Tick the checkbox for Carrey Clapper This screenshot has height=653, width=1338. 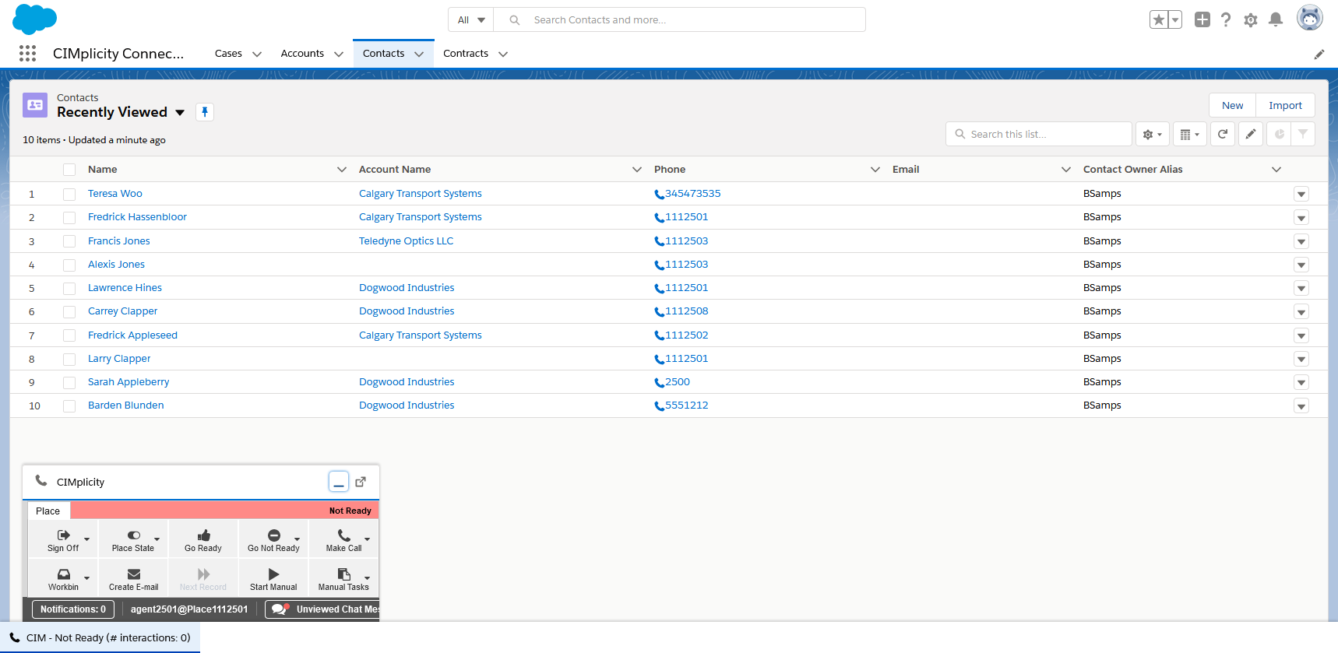click(x=69, y=311)
